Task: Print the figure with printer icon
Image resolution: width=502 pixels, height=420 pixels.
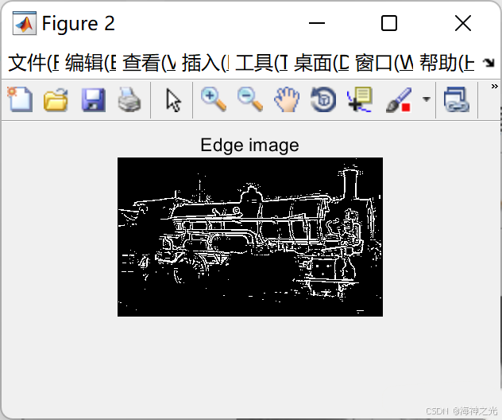Action: click(x=129, y=100)
